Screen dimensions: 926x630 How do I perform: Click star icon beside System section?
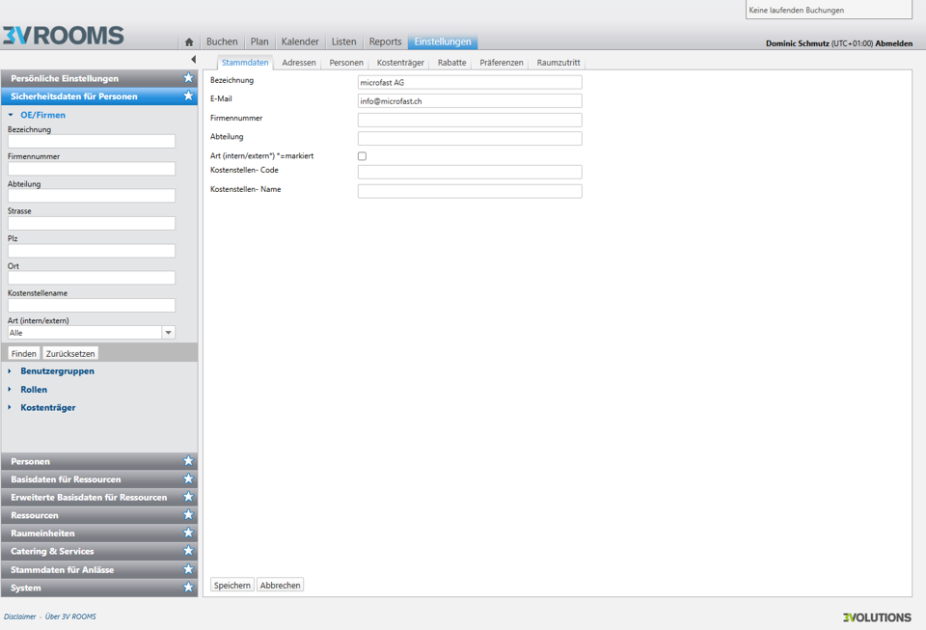coord(188,588)
